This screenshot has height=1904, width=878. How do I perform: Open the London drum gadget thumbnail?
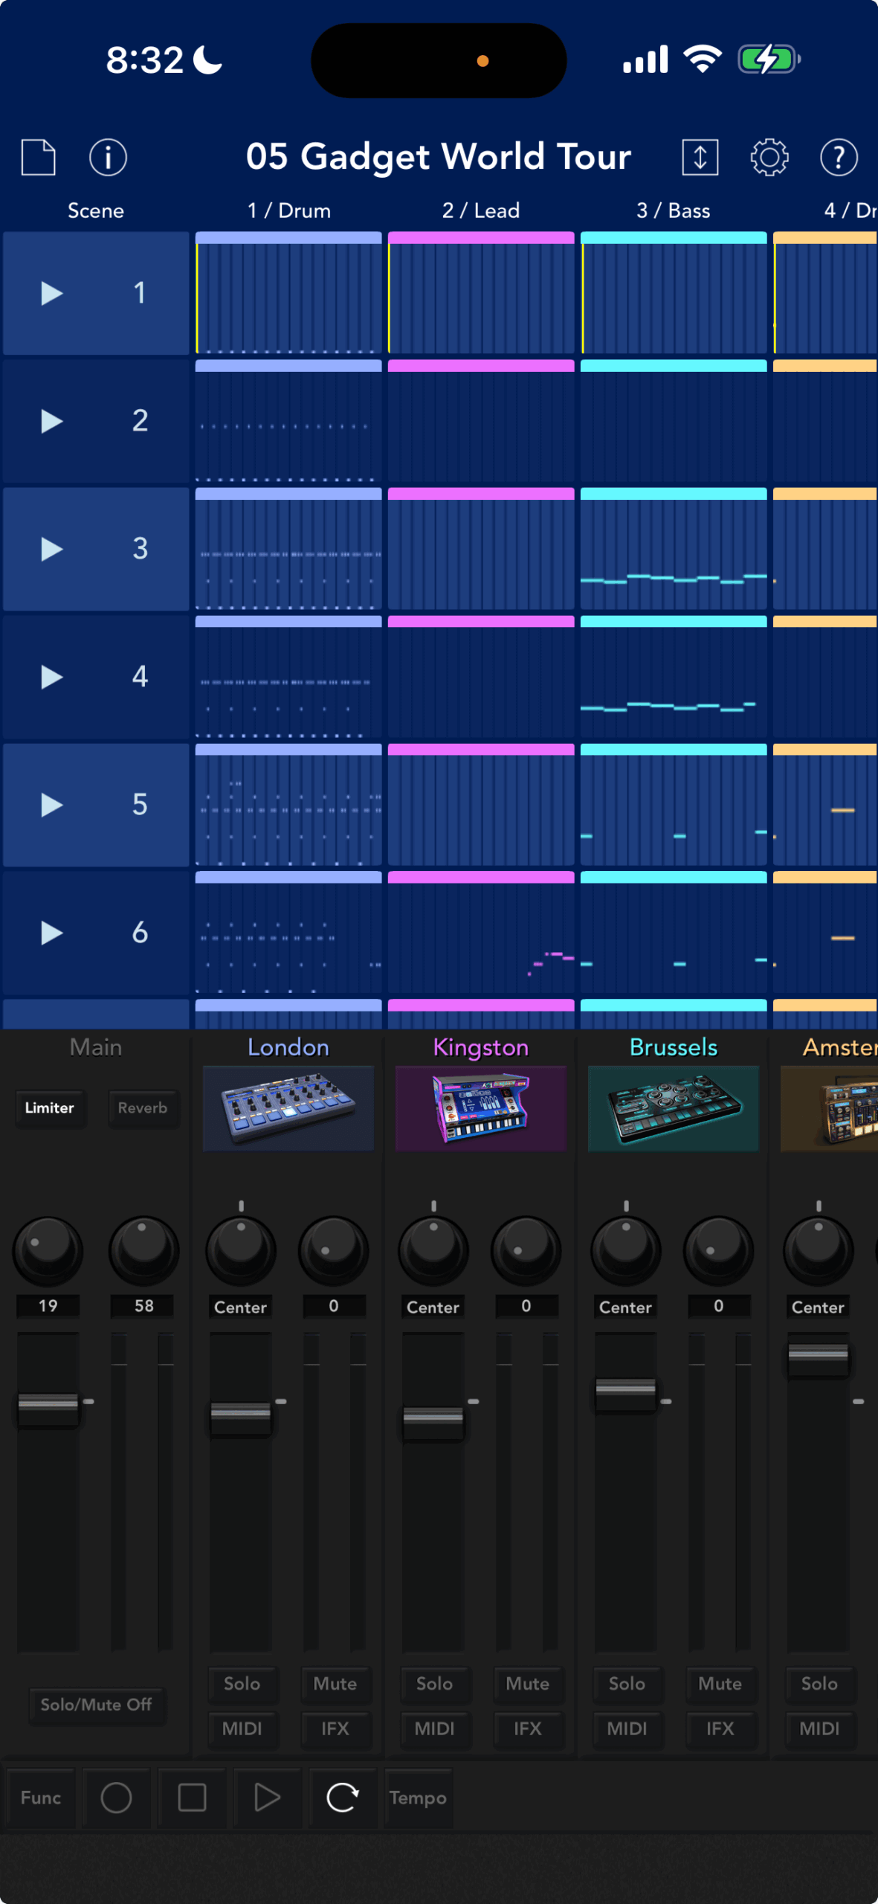[x=288, y=1107]
